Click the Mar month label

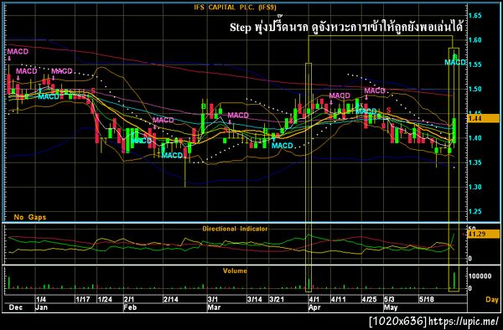[214, 307]
